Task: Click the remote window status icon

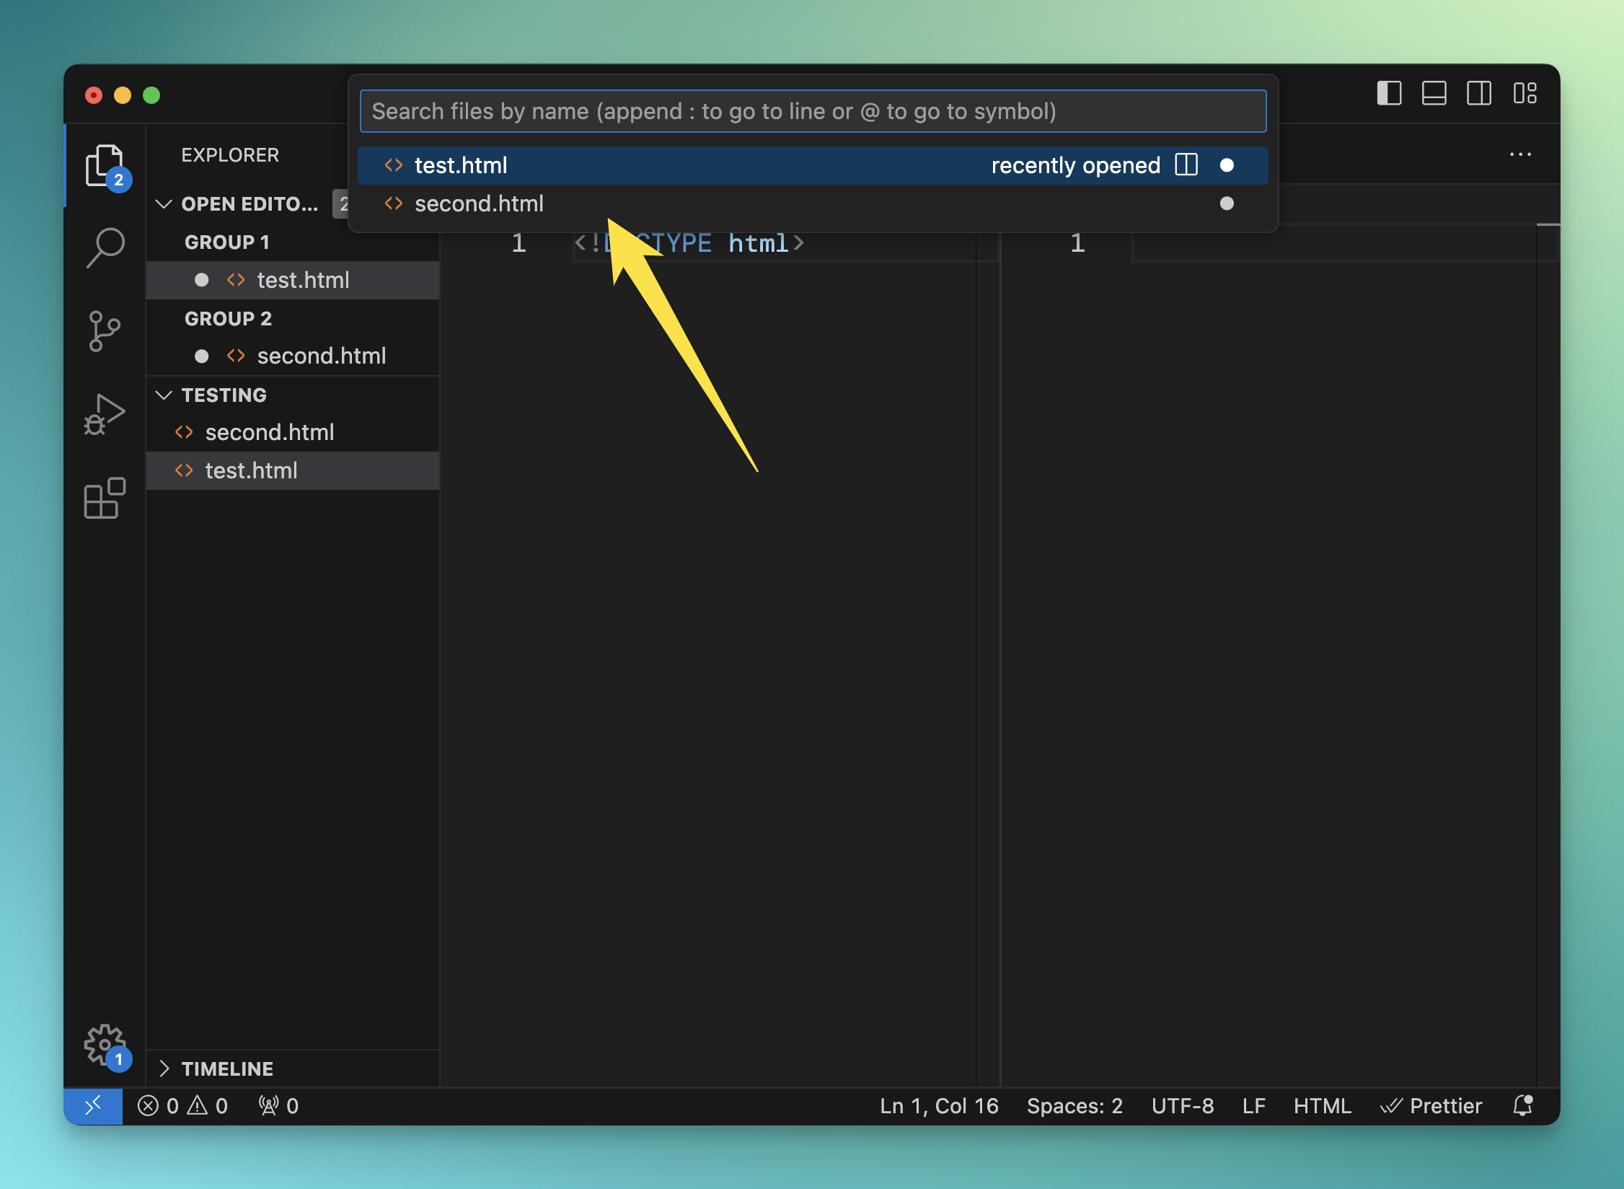Action: (93, 1105)
